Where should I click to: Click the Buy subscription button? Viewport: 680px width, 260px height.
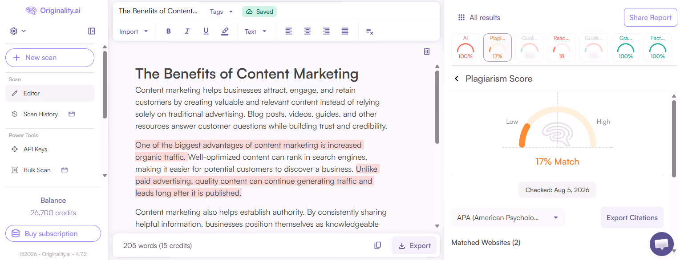point(53,233)
